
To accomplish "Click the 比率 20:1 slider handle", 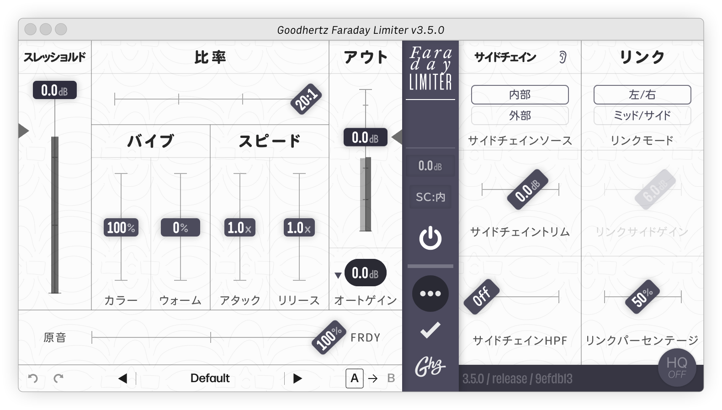I will 306,99.
